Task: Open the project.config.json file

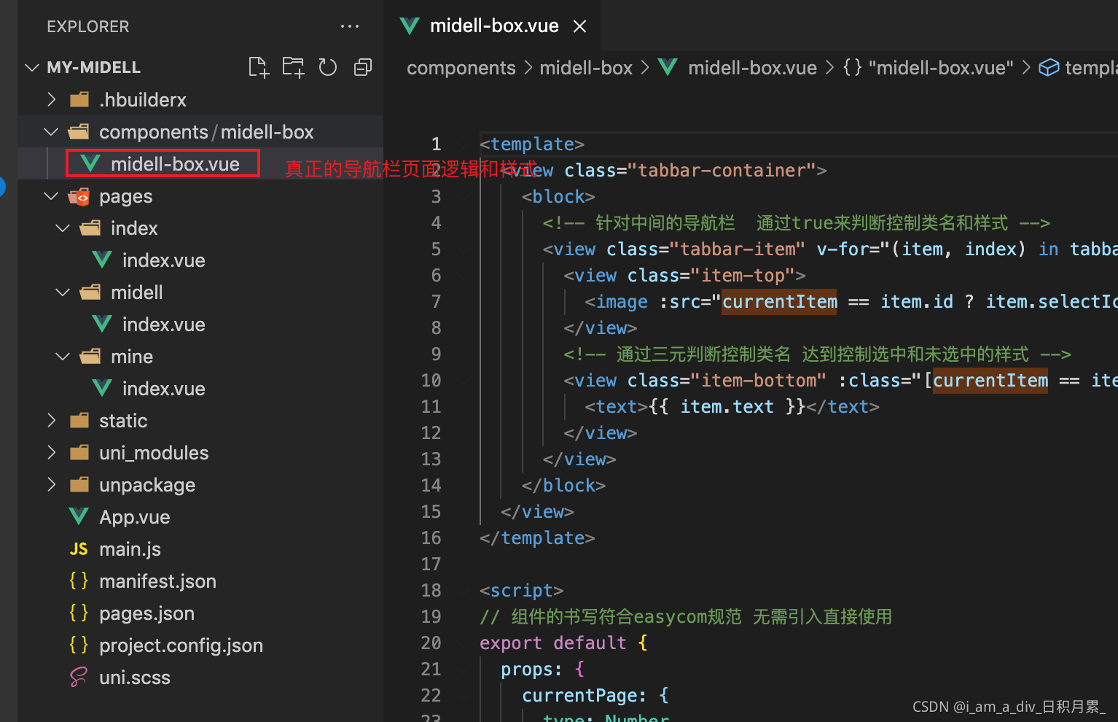Action: pyautogui.click(x=181, y=645)
